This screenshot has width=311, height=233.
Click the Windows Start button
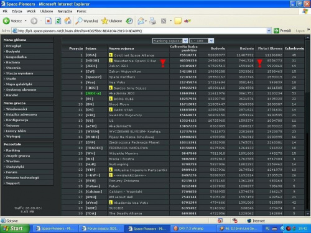coord(14,229)
